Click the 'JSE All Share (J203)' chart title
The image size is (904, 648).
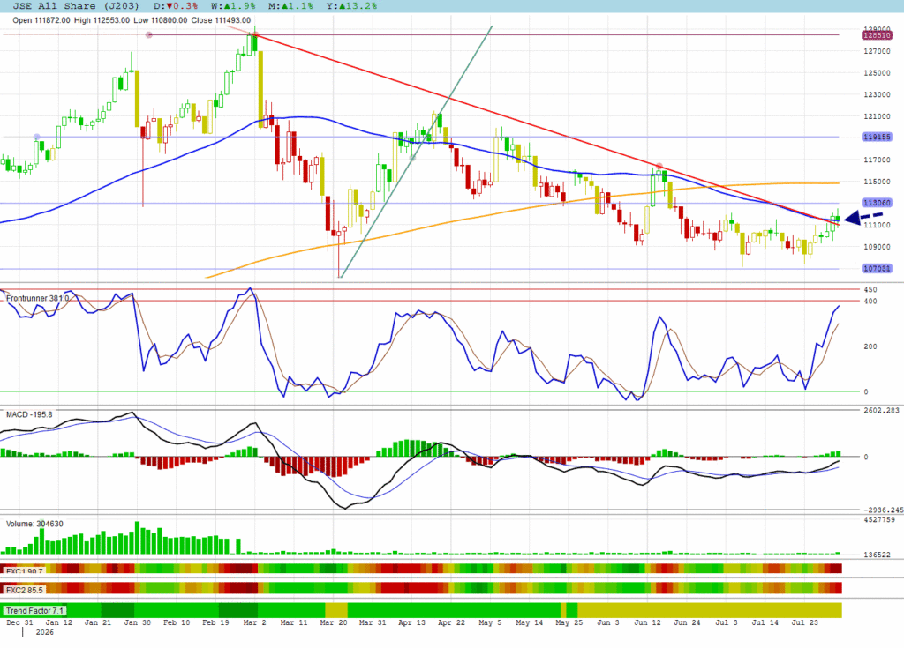[x=76, y=6]
